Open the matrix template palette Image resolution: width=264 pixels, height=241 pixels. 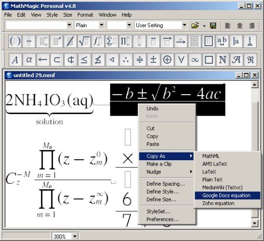click(x=195, y=41)
